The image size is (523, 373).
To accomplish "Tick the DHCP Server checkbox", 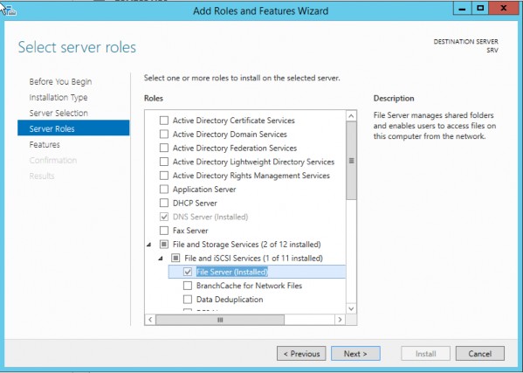I will click(x=164, y=203).
